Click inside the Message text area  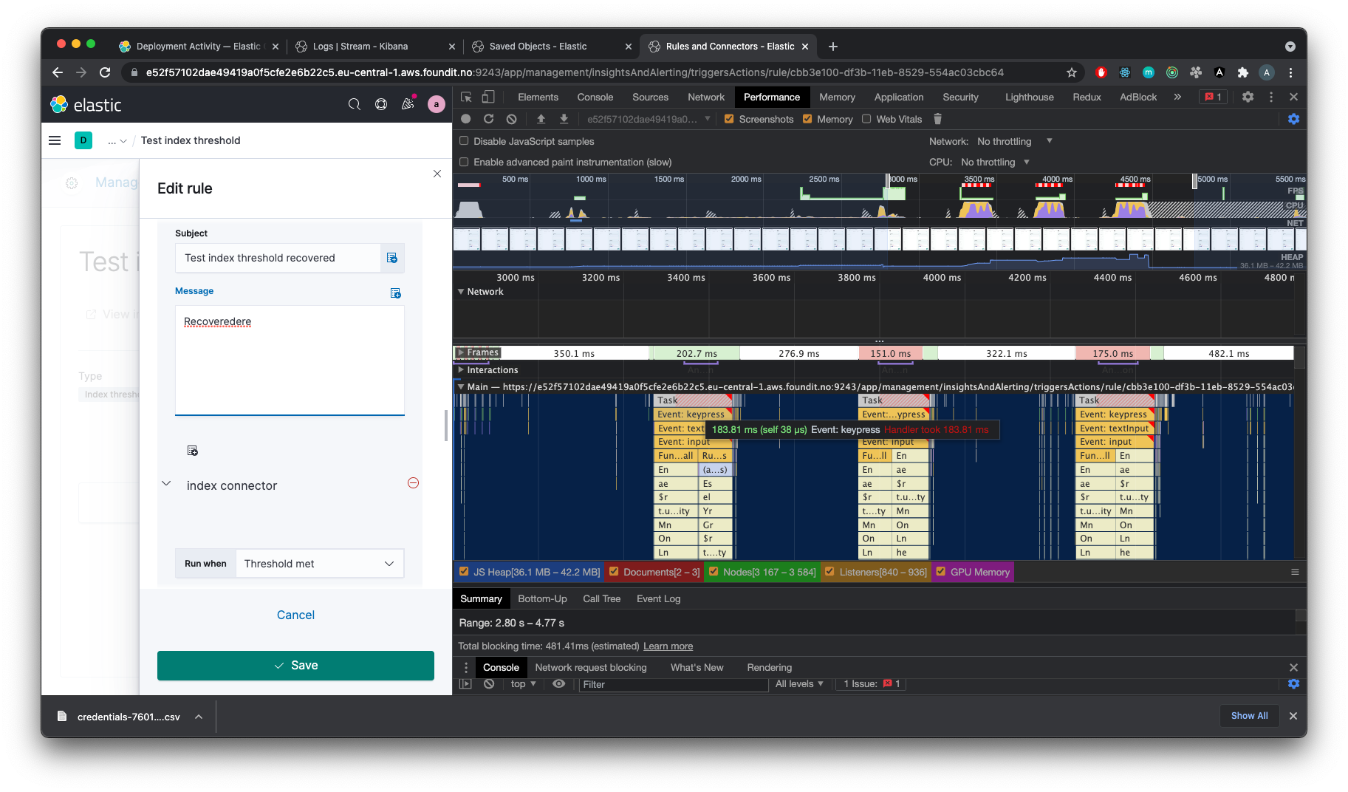(290, 361)
